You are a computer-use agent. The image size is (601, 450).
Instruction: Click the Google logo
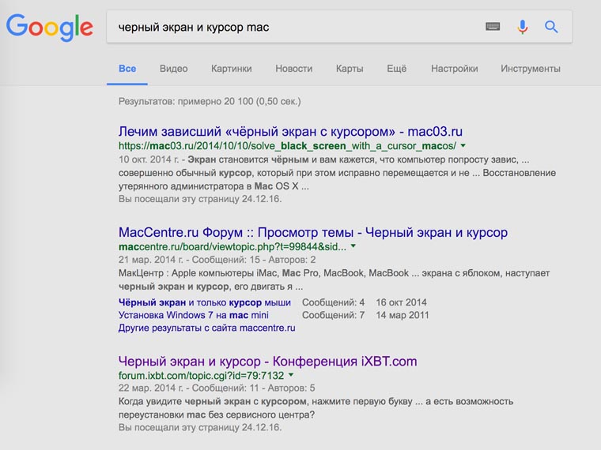point(49,28)
